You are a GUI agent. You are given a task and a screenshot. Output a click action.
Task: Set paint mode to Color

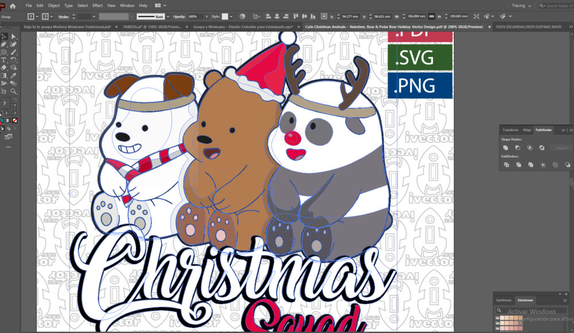click(x=2, y=120)
